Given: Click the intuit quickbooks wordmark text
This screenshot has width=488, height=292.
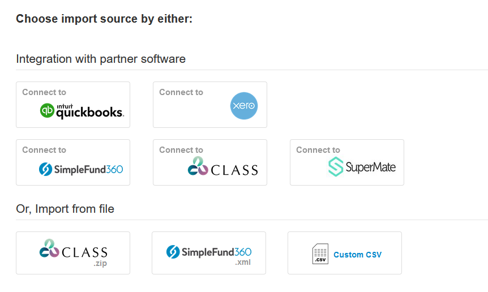Looking at the screenshot, I should [x=90, y=111].
